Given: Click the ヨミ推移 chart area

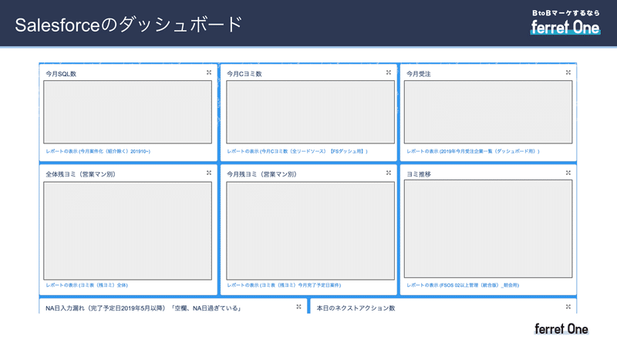Looking at the screenshot, I should click(x=488, y=229).
